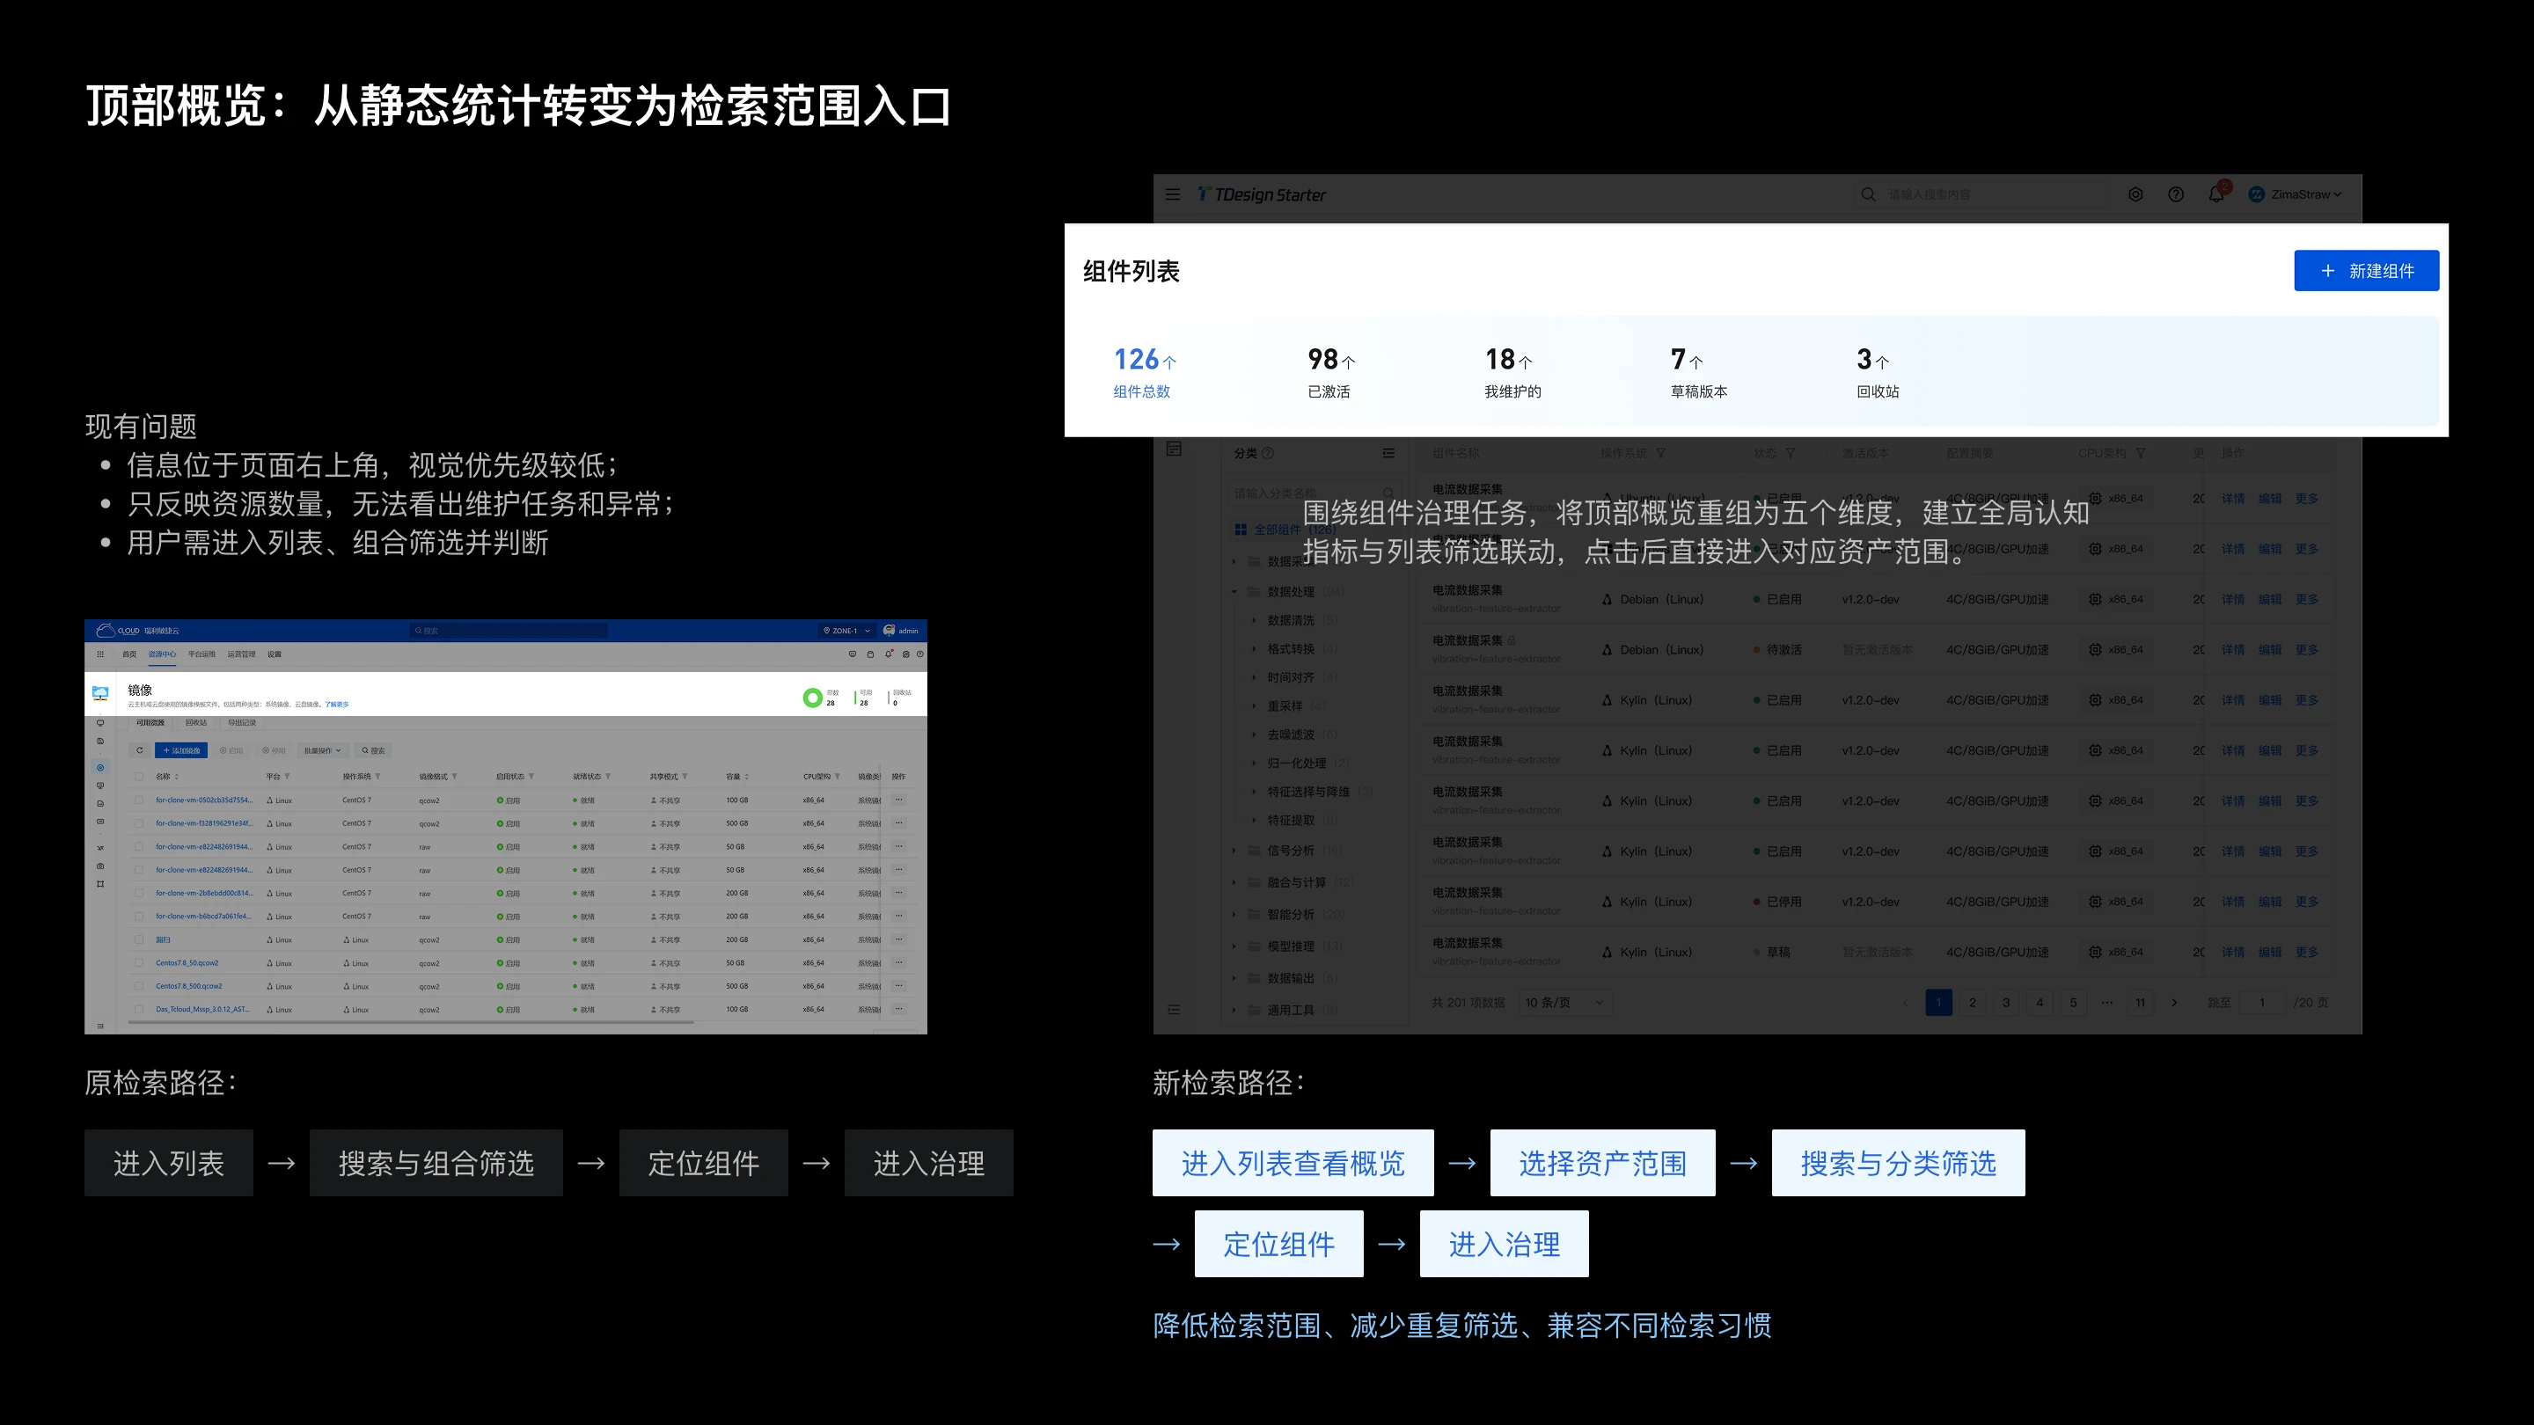Tick the checkbox for Das_Tcloud_Mssp row

click(x=139, y=1010)
